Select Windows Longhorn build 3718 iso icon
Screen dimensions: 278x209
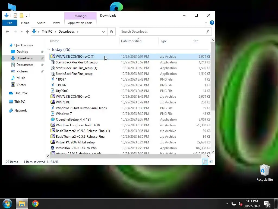(x=53, y=125)
